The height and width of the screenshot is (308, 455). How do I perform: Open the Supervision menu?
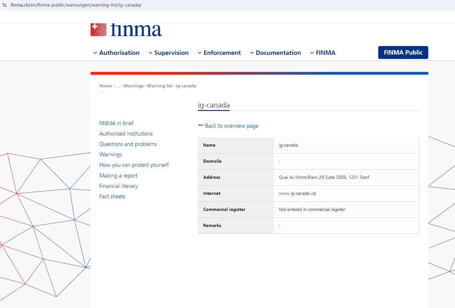(171, 53)
